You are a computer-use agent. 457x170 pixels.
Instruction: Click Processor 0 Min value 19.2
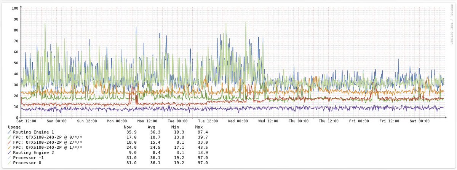[x=179, y=163]
